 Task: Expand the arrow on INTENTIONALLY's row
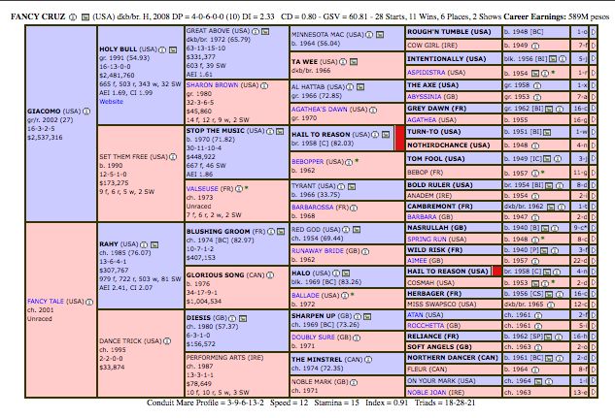click(x=593, y=59)
